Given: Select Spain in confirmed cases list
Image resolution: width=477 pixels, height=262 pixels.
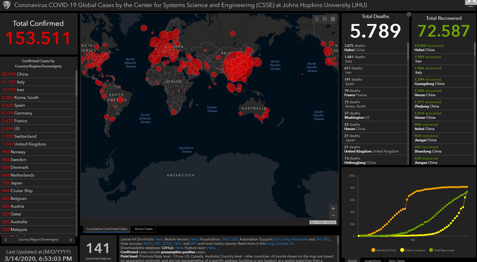Looking at the screenshot, I should [38, 105].
